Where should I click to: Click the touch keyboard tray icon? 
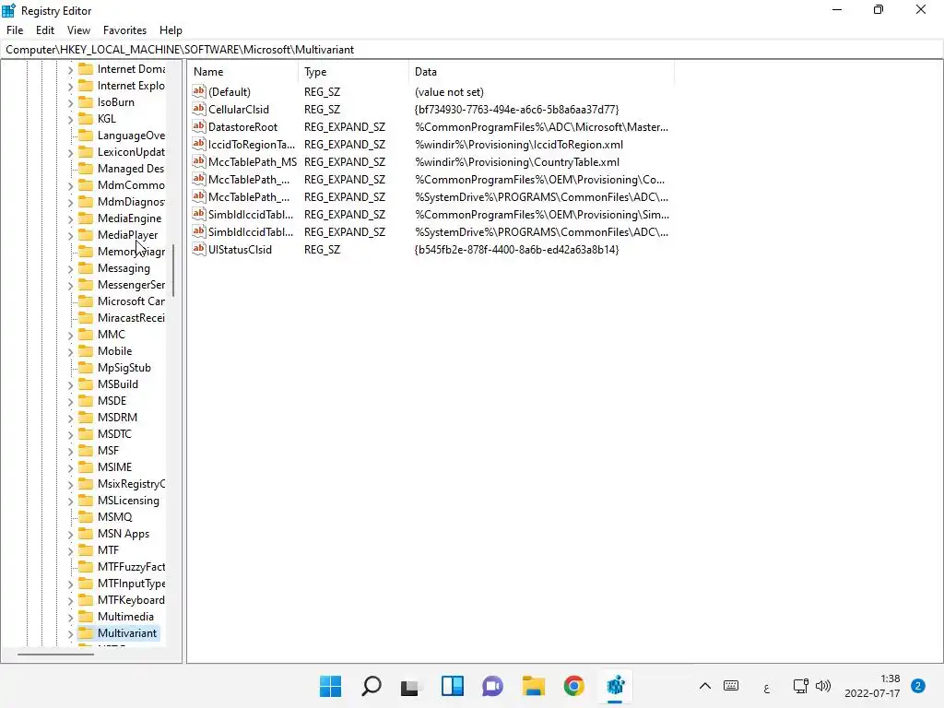[731, 686]
